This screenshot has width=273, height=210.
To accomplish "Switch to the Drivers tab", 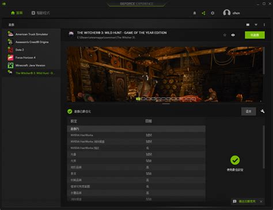I will tap(41, 13).
